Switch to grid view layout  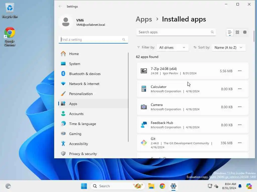click(237, 32)
